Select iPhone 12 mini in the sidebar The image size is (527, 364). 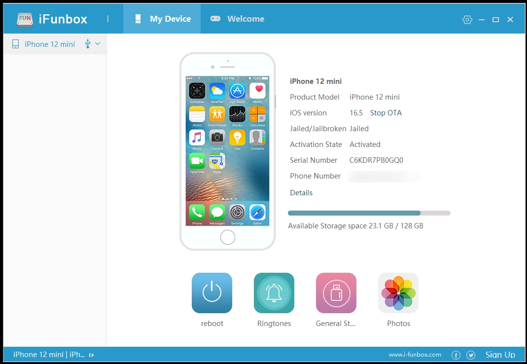(x=55, y=44)
